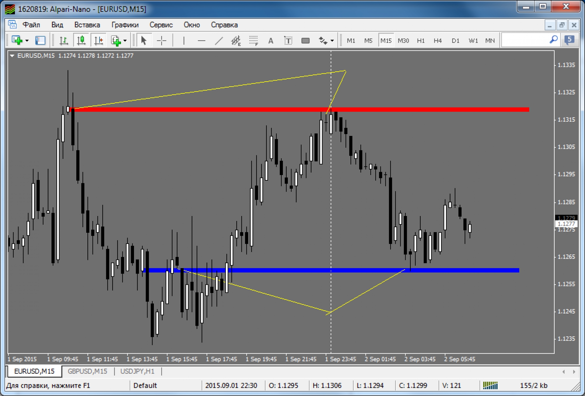The height and width of the screenshot is (396, 585).
Task: Toggle chart shift button
Action: click(x=99, y=40)
